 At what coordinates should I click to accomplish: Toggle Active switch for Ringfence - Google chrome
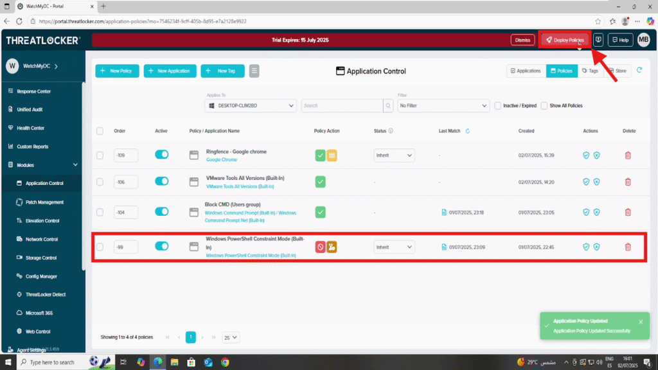(x=161, y=154)
